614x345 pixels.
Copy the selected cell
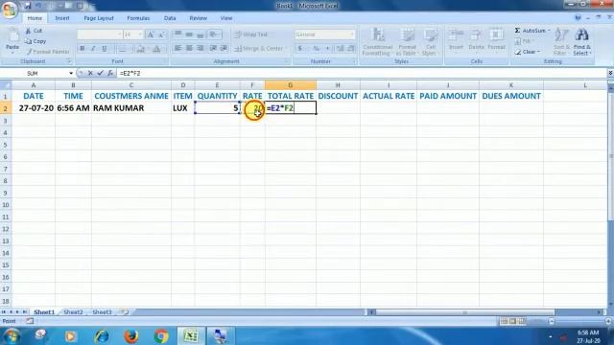35,41
